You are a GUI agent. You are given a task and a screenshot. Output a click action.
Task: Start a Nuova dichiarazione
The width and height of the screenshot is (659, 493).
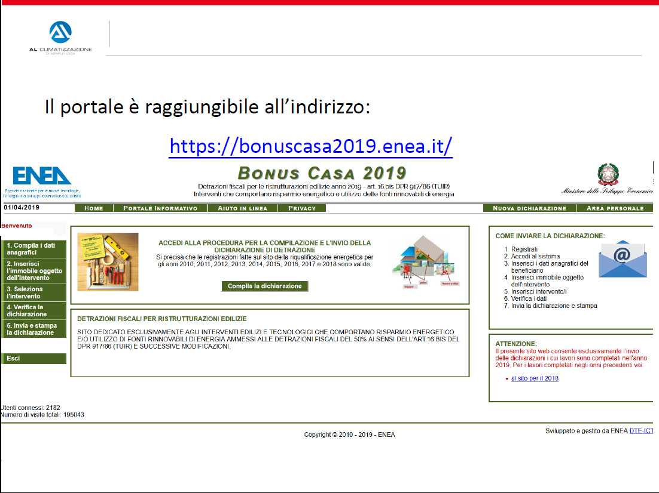coord(530,208)
